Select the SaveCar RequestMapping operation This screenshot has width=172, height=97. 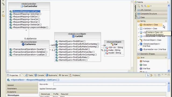click(25, 19)
